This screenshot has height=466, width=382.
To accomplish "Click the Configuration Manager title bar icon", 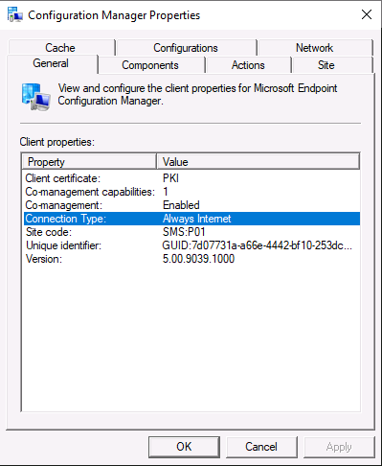I will tap(14, 14).
